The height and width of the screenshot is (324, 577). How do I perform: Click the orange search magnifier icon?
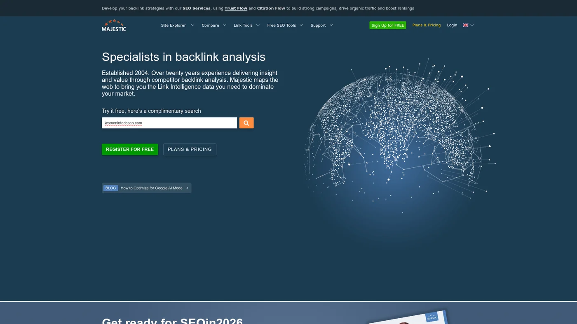click(246, 123)
